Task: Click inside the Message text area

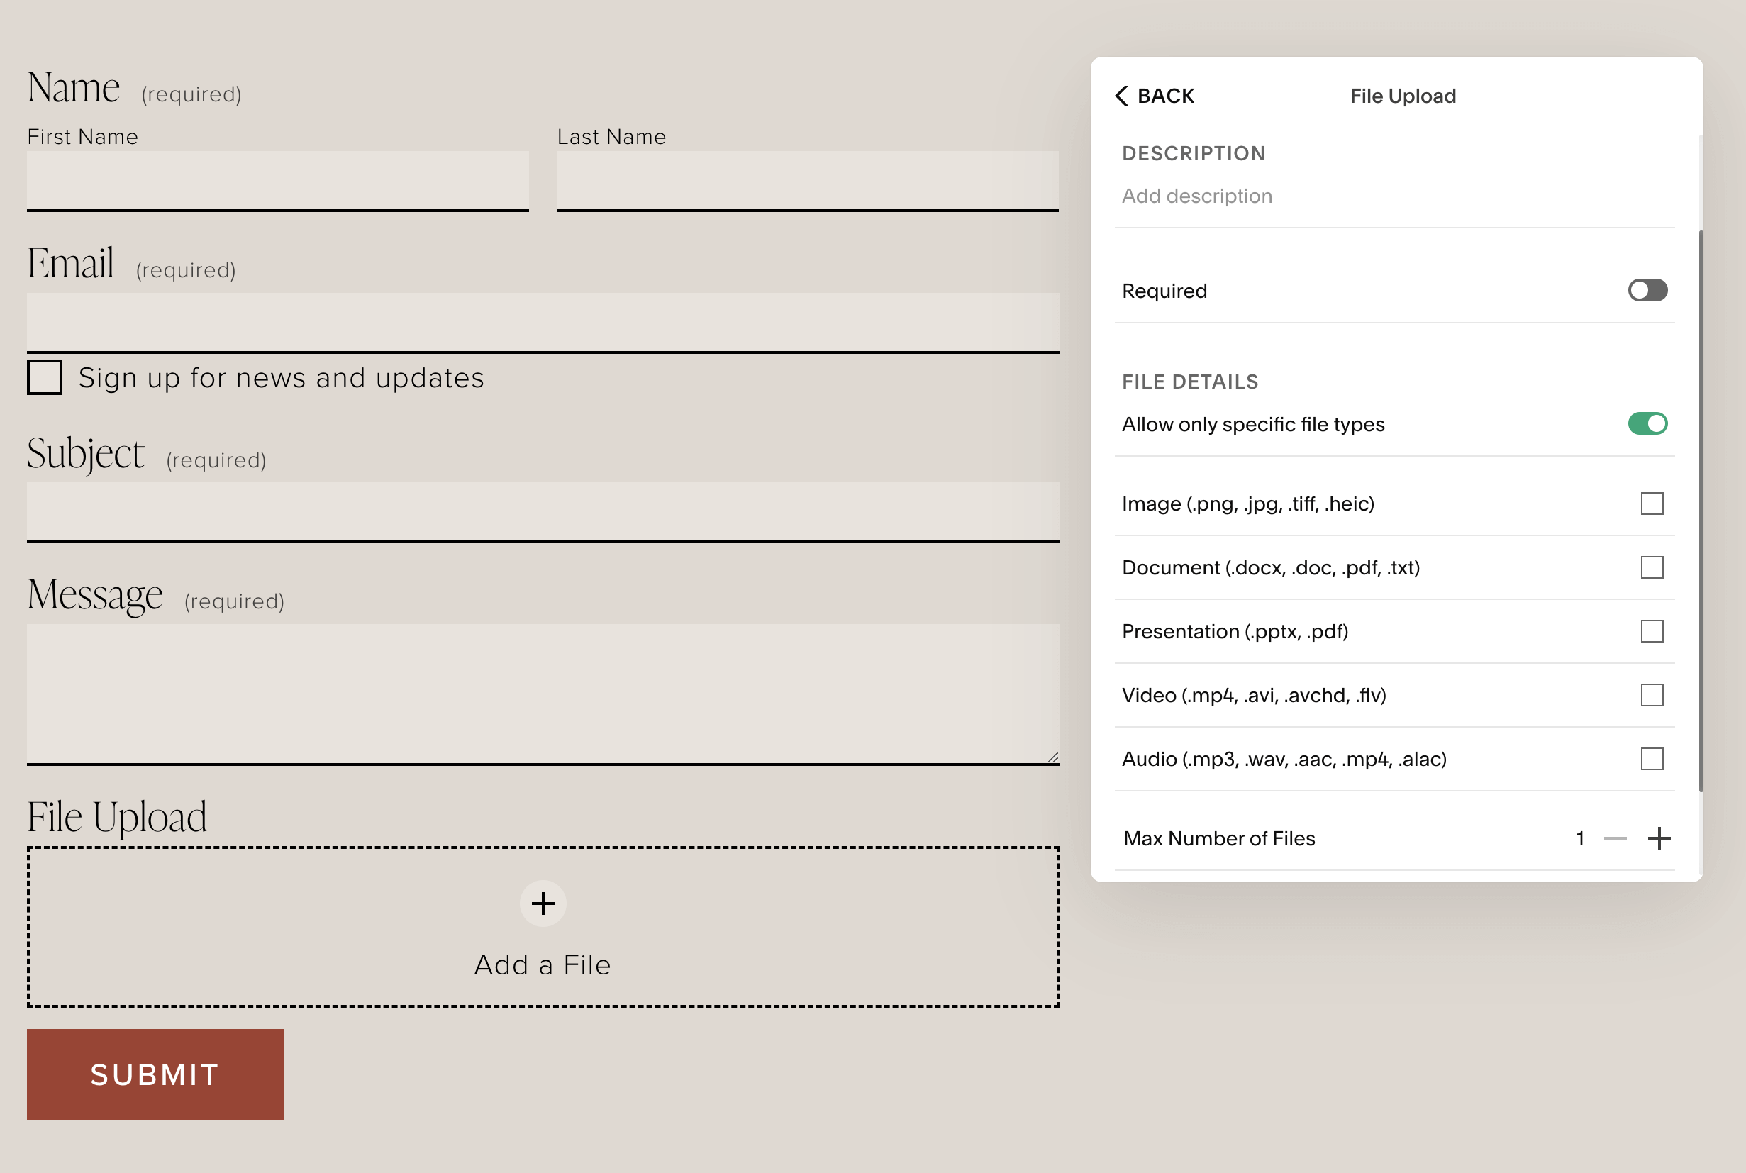Action: [x=543, y=693]
